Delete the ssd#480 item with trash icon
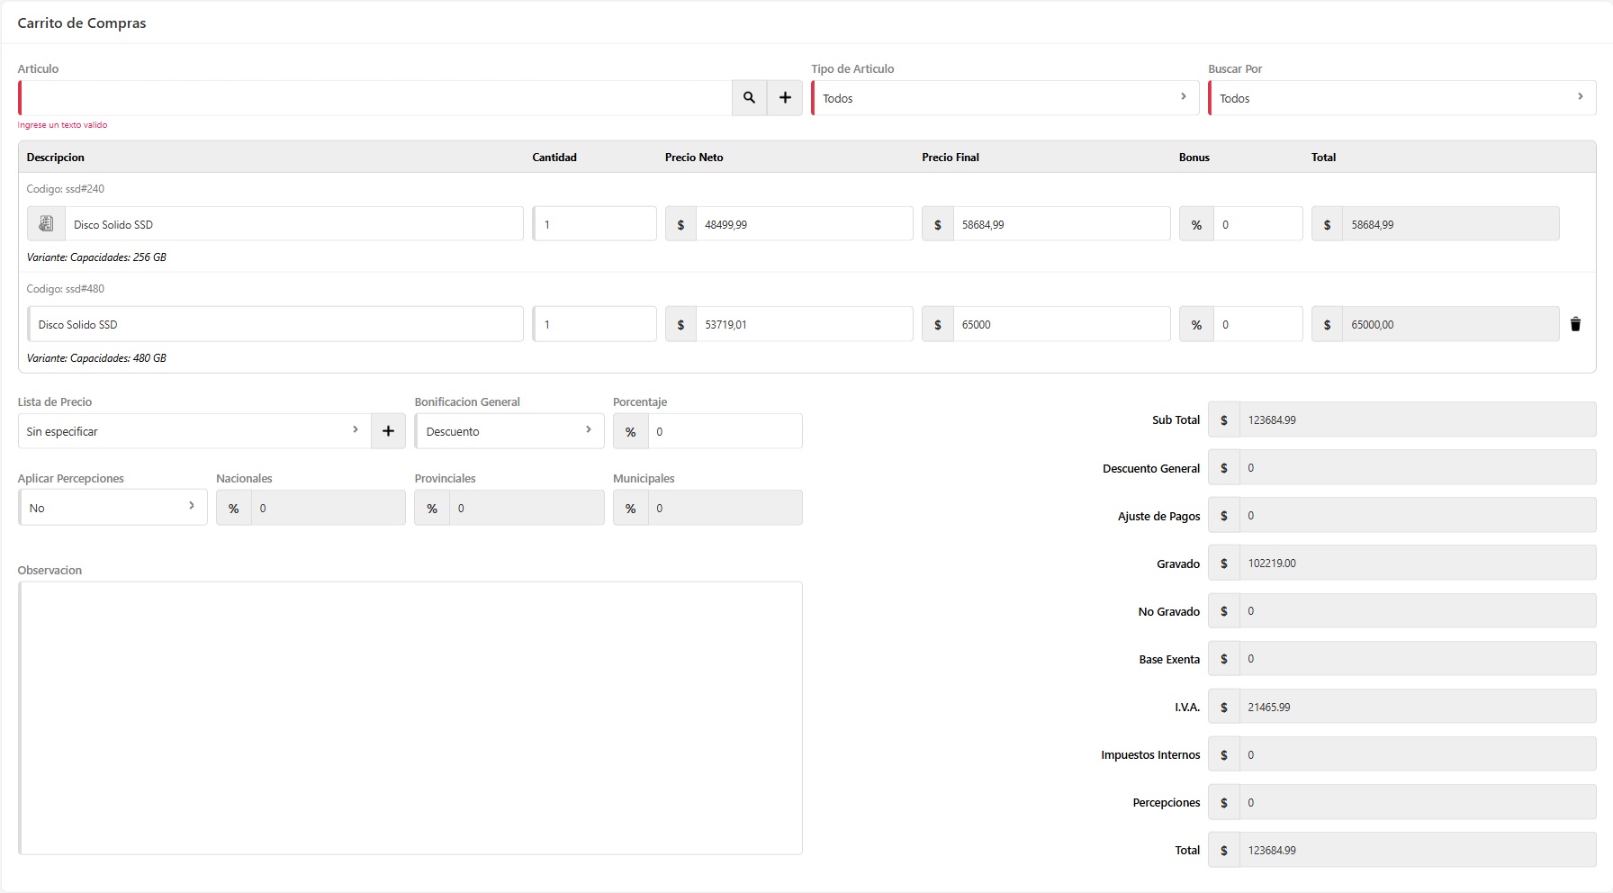 point(1575,325)
